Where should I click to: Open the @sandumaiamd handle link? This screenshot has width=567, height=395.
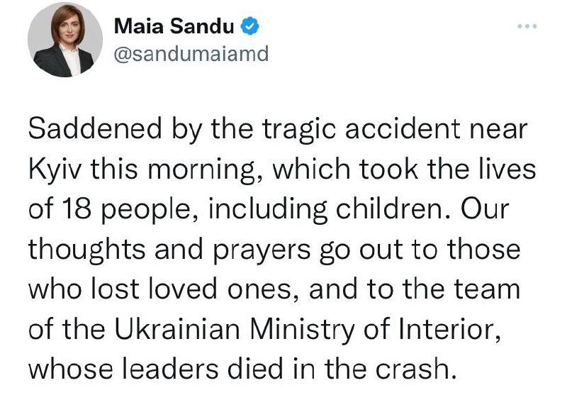click(x=191, y=54)
